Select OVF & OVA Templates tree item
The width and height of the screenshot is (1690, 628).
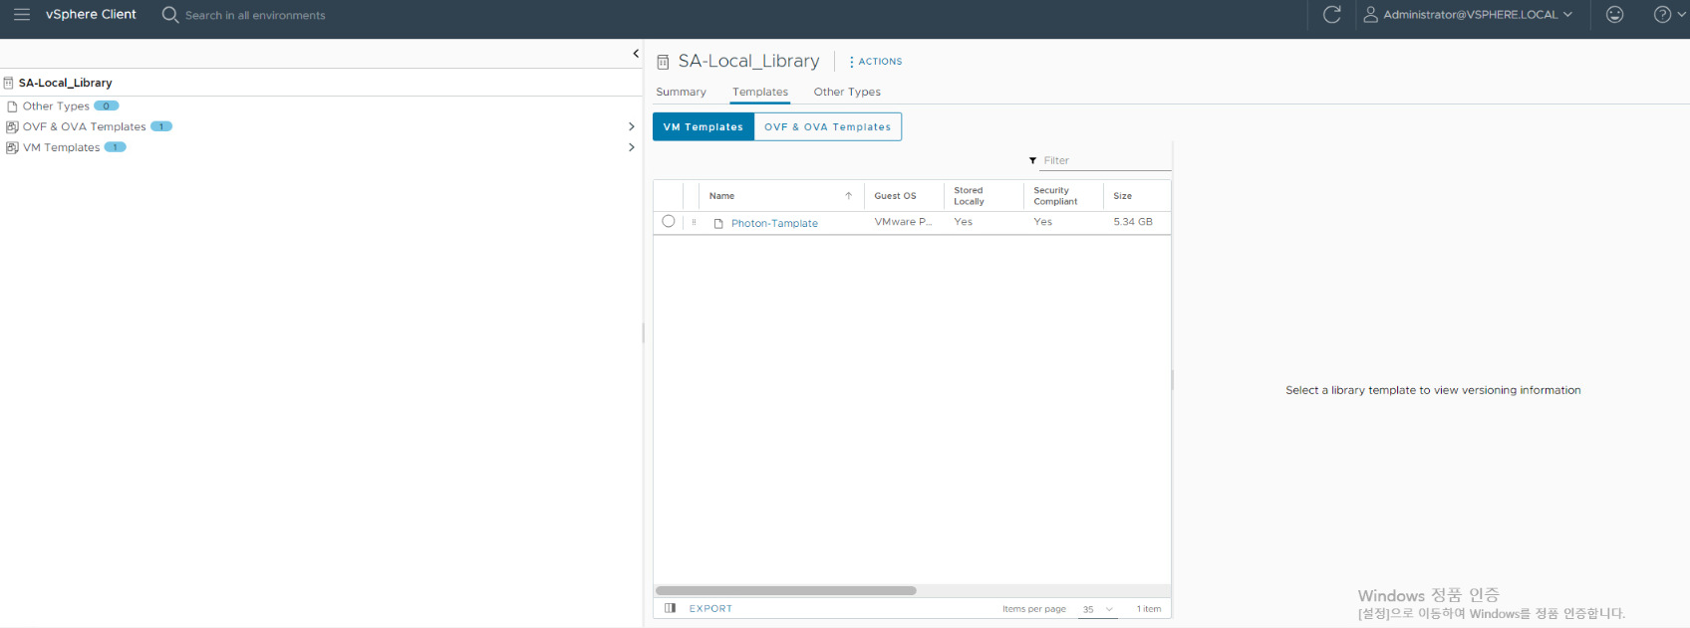click(85, 126)
